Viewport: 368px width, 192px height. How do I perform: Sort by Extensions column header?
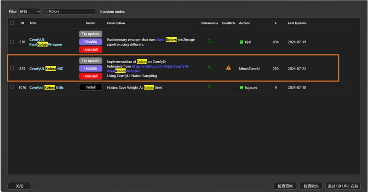click(x=210, y=23)
